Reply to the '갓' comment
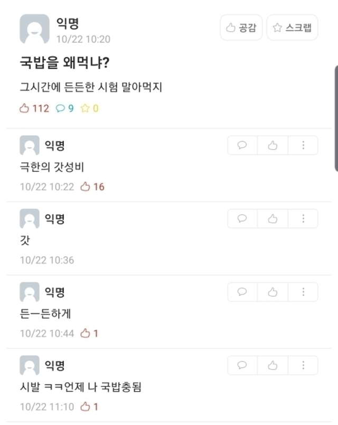This screenshot has width=338, height=425. coord(242,219)
